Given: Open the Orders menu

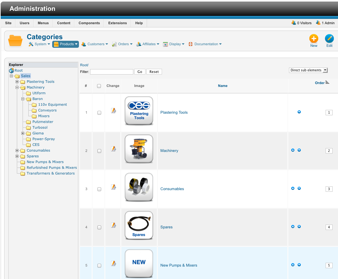Looking at the screenshot, I should 122,44.
